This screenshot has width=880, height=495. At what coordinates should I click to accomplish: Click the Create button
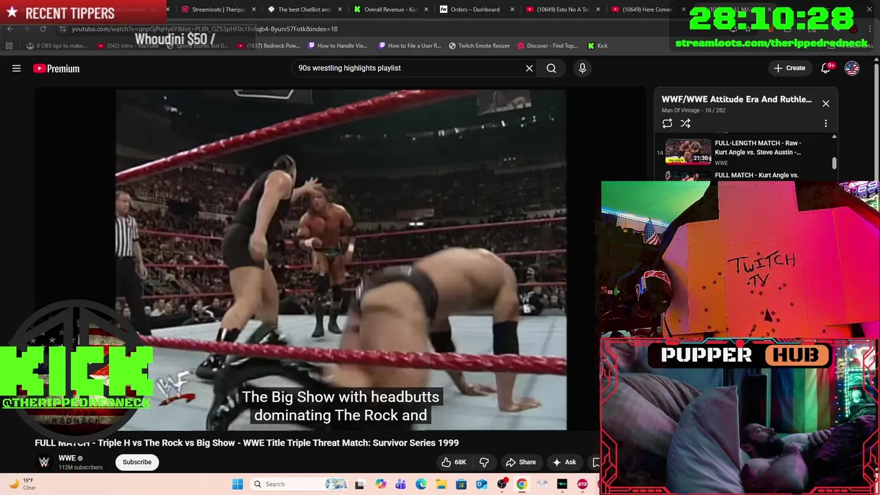pyautogui.click(x=789, y=68)
